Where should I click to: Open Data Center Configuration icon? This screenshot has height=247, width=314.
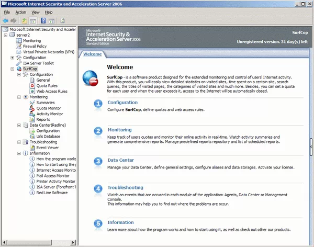[x=32, y=131]
